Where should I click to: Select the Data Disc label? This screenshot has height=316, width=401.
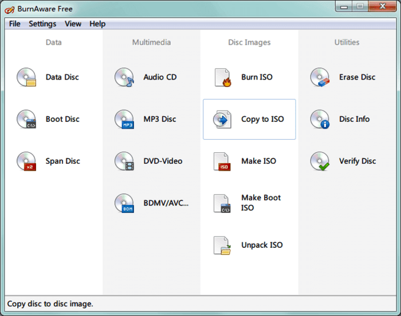click(x=62, y=77)
